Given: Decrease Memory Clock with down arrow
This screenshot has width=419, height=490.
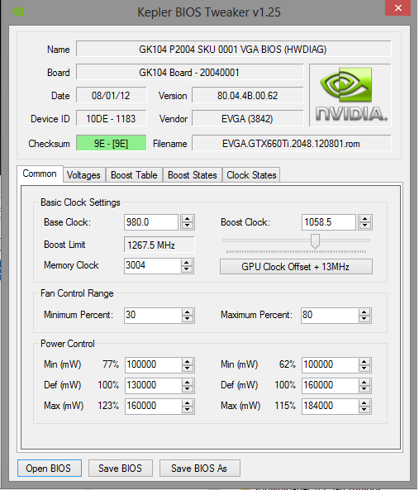Looking at the screenshot, I should [x=187, y=269].
